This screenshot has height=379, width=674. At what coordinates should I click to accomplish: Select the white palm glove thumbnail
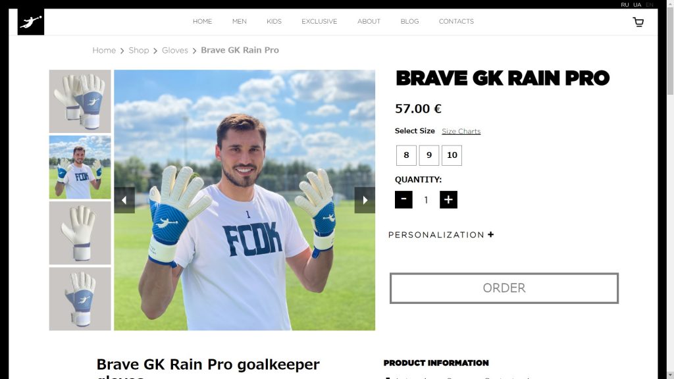click(x=80, y=233)
